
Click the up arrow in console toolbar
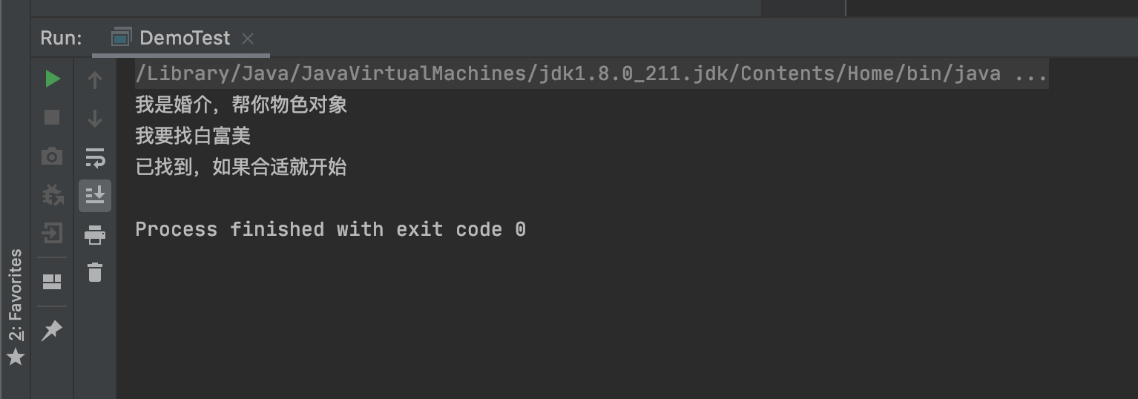coord(95,80)
